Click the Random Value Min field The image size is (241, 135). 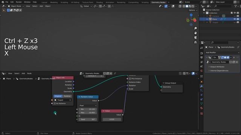(x=88, y=109)
